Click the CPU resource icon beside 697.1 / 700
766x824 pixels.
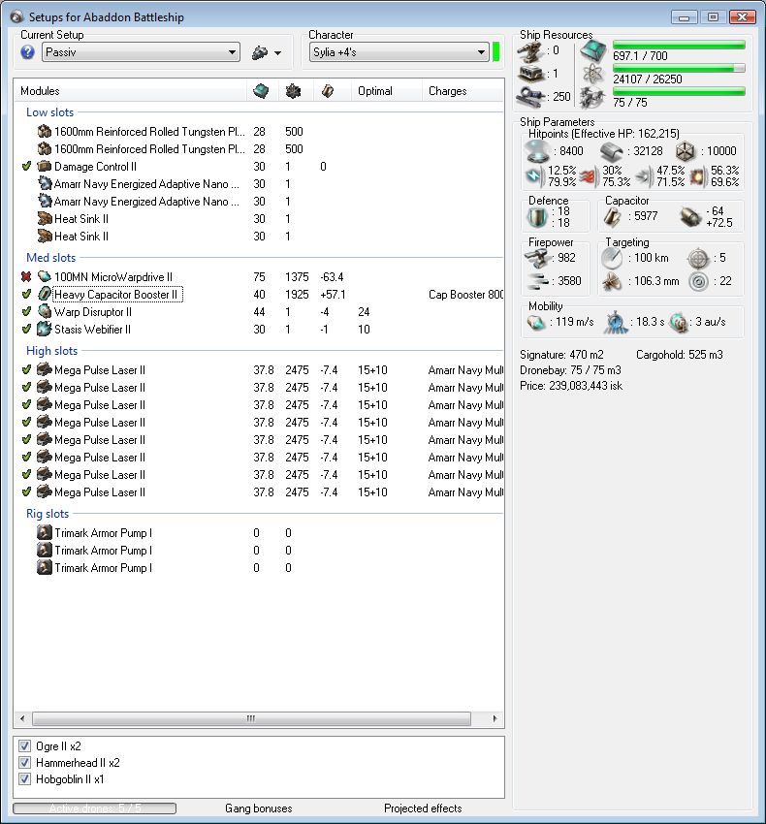click(x=594, y=51)
